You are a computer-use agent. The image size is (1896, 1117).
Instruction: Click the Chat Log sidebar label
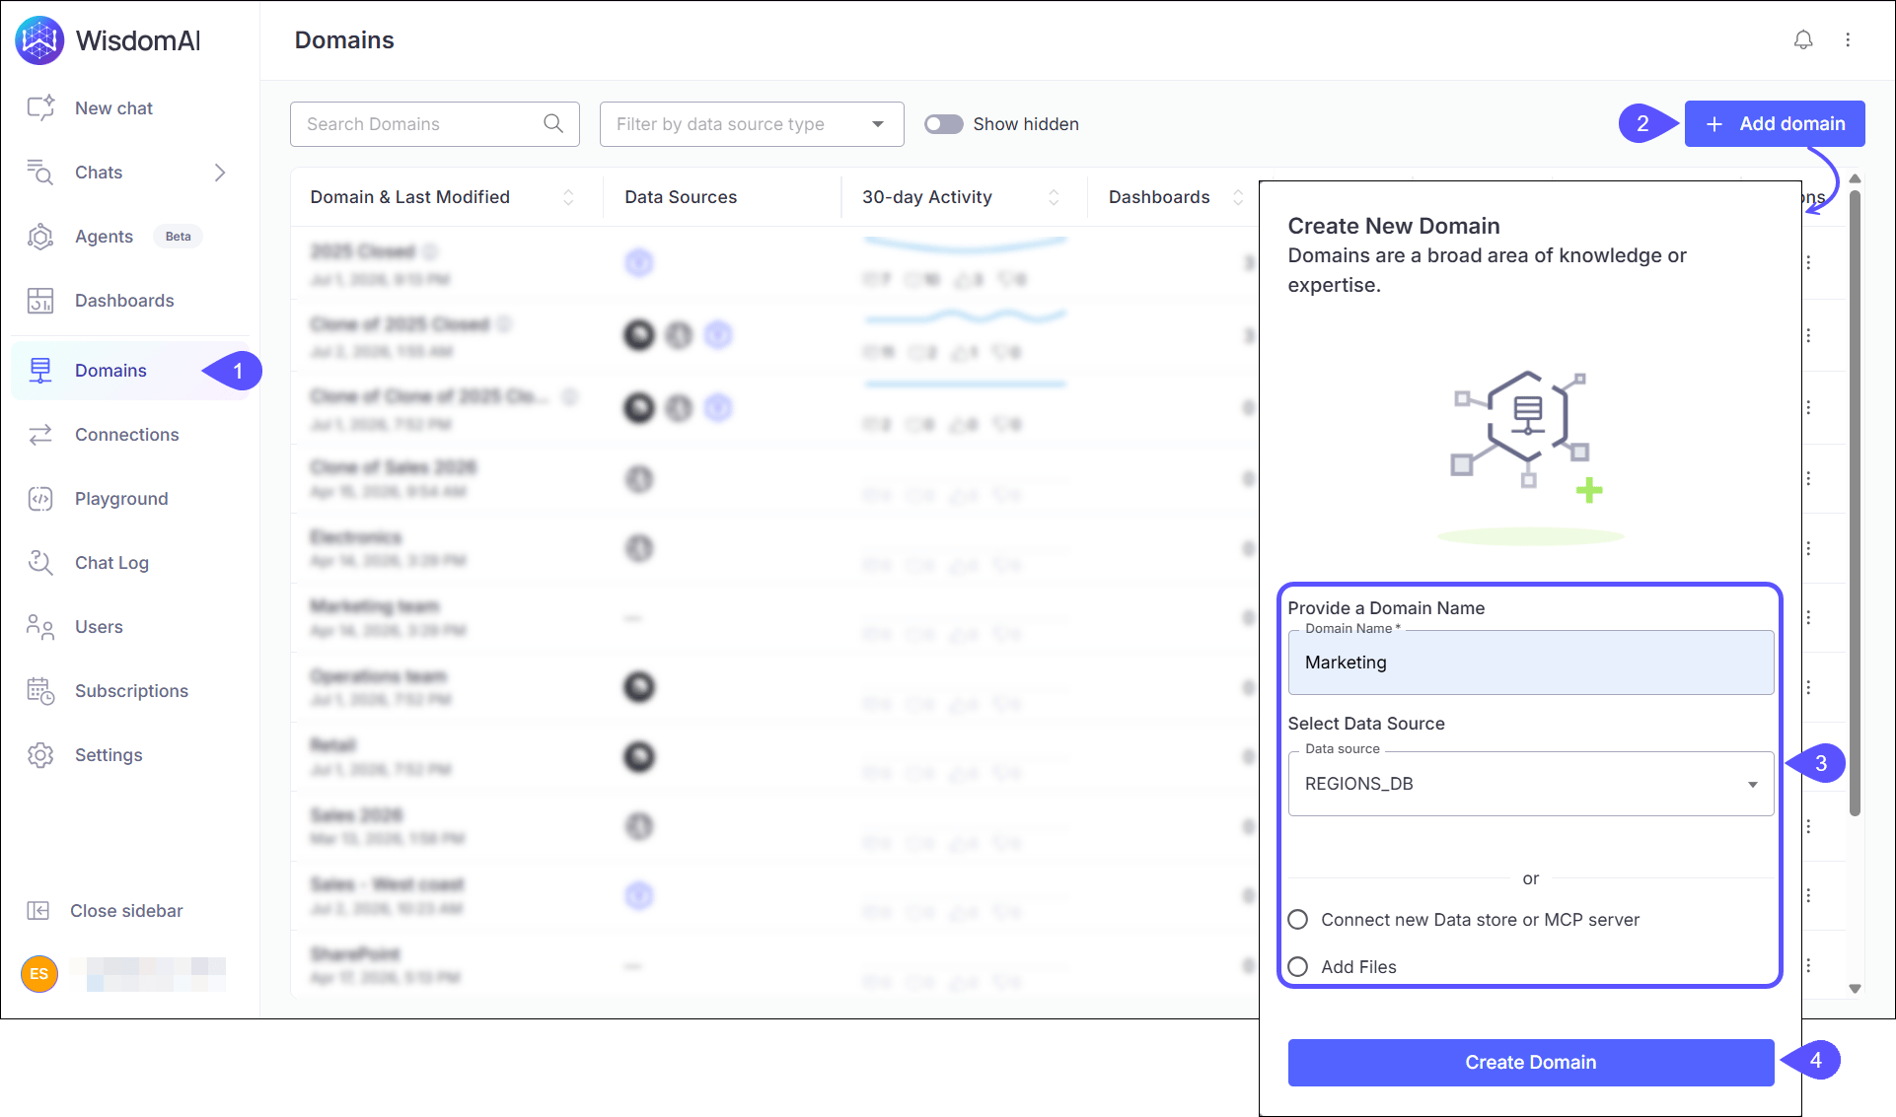(111, 563)
